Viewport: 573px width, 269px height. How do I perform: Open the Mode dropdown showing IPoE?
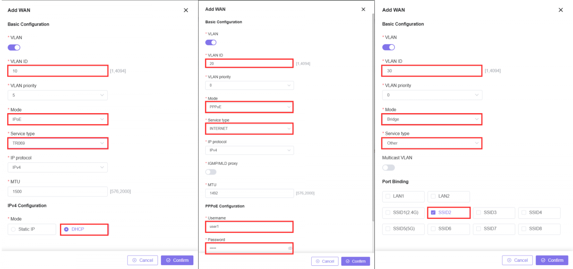[x=58, y=119]
